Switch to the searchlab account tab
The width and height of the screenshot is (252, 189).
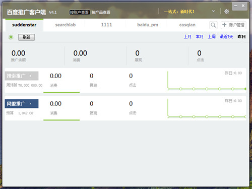[66, 25]
